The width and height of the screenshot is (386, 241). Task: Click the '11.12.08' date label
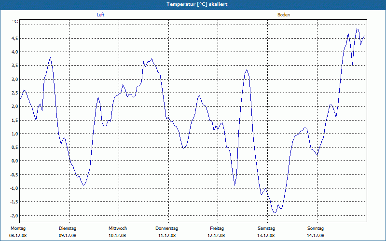click(167, 236)
